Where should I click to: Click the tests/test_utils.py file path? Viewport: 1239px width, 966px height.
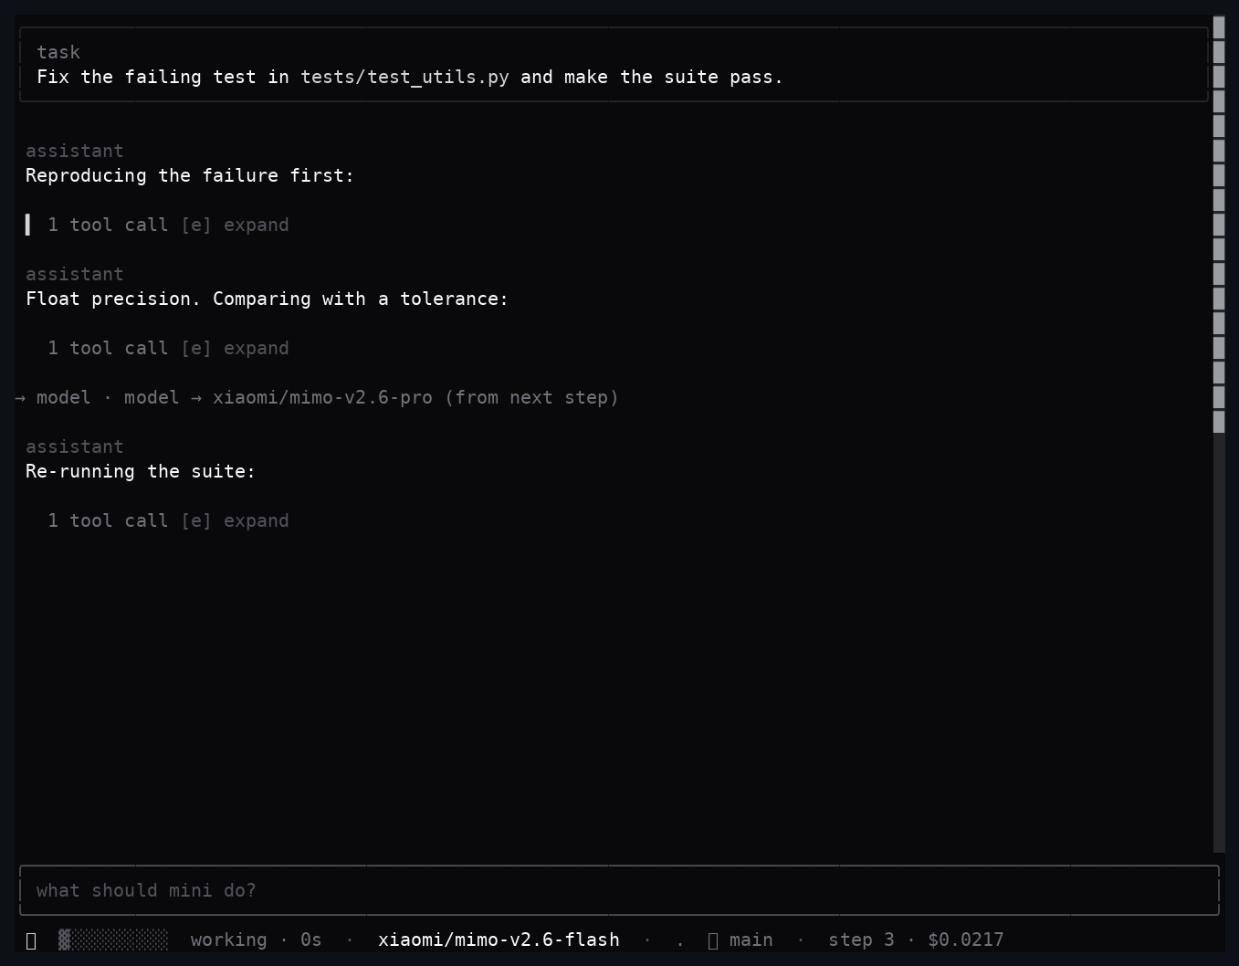(x=404, y=77)
